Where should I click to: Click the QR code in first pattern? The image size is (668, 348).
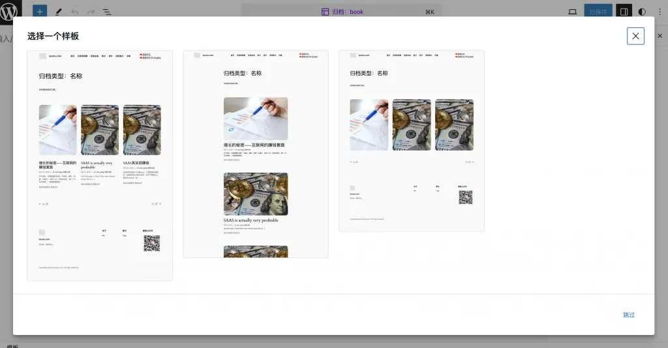(151, 244)
